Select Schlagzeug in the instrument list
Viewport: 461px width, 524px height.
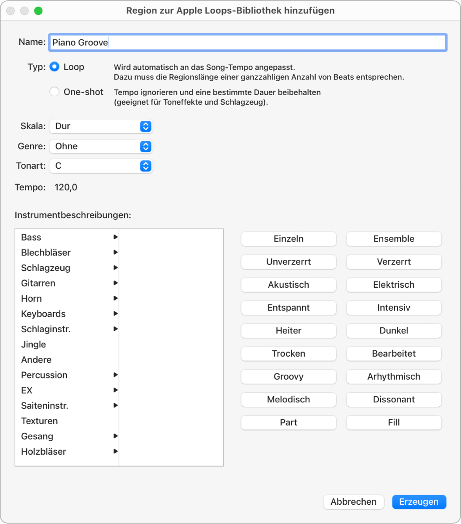pos(45,268)
